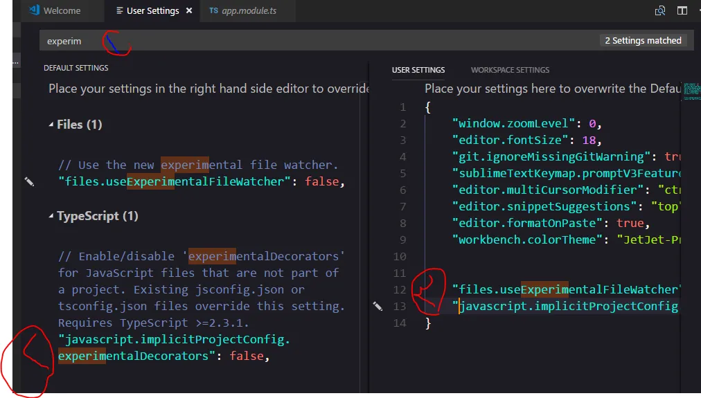701x398 pixels.
Task: Click the false value of experimentalDecorators
Action: (247, 356)
